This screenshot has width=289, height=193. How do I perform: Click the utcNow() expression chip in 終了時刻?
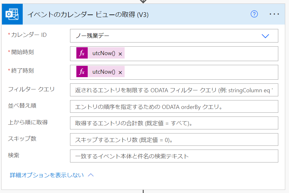click(104, 71)
